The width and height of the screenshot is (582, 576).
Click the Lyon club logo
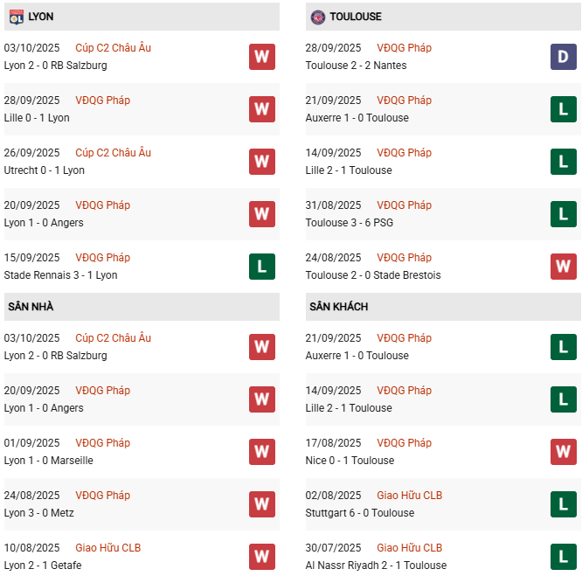click(16, 17)
